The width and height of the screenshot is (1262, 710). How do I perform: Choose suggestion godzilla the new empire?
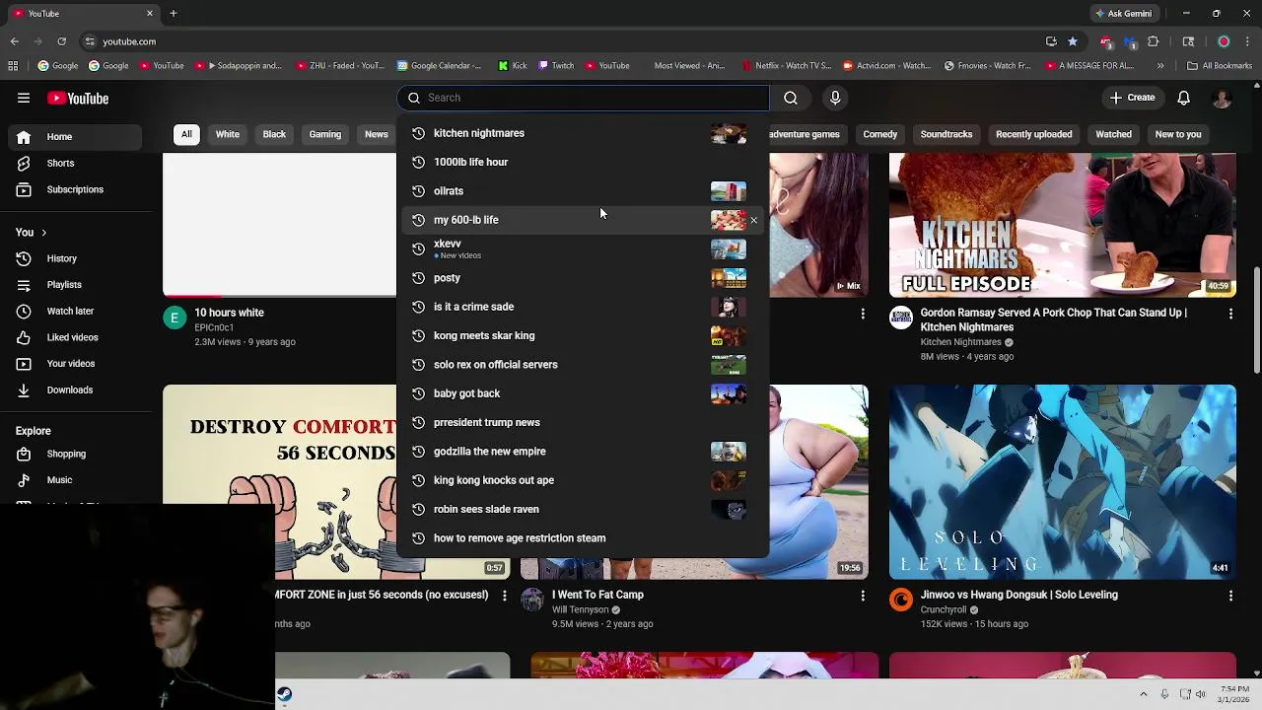tap(583, 451)
